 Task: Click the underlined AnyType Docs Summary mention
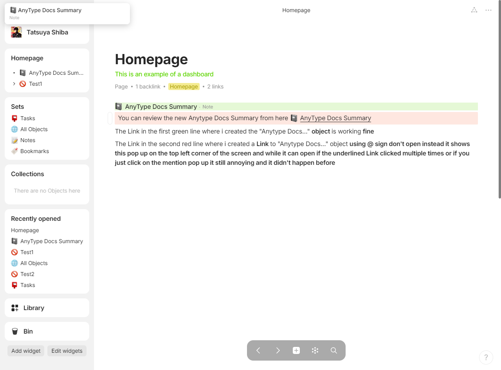tap(335, 118)
